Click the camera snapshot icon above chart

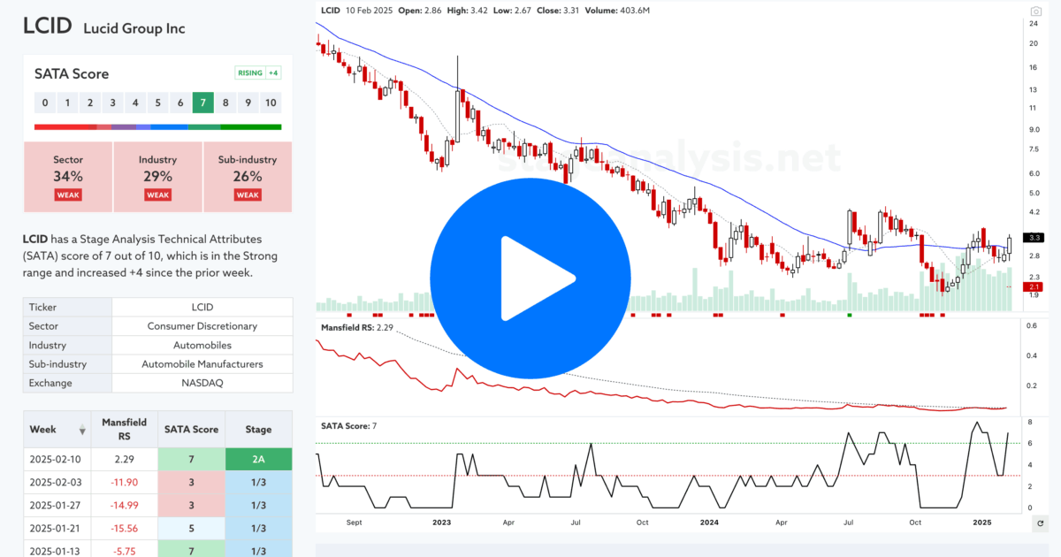click(1035, 11)
